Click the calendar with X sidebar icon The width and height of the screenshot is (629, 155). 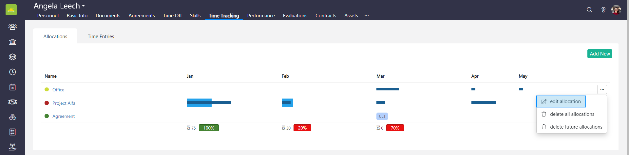pos(12,87)
